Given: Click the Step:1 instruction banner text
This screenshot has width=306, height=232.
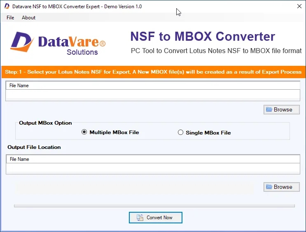Looking at the screenshot, I should point(153,72).
